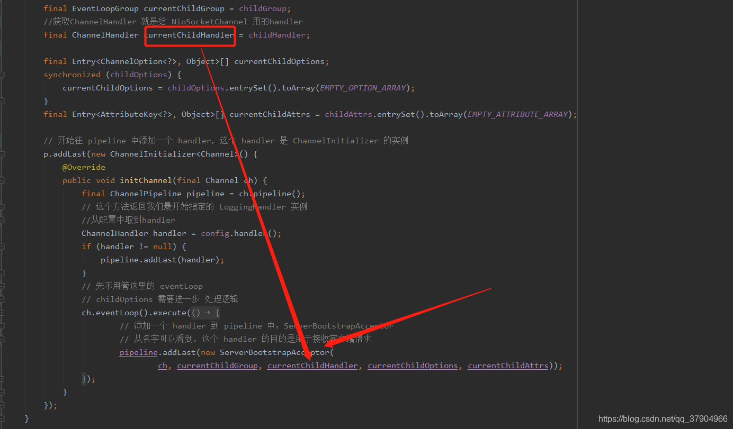Click 'null' in the if condition
The width and height of the screenshot is (733, 429).
point(163,247)
